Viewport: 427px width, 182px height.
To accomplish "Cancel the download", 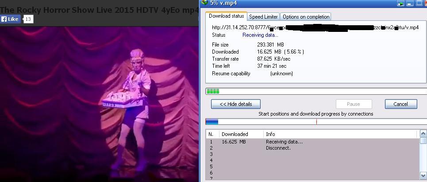I will [x=400, y=104].
